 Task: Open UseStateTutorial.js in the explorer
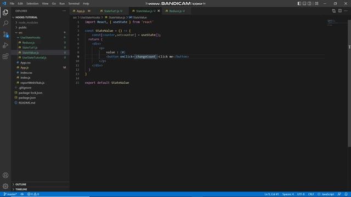pos(34,57)
